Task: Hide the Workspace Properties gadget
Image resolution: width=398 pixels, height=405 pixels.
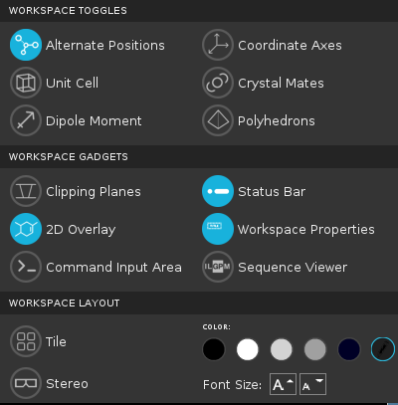Action: pos(218,229)
